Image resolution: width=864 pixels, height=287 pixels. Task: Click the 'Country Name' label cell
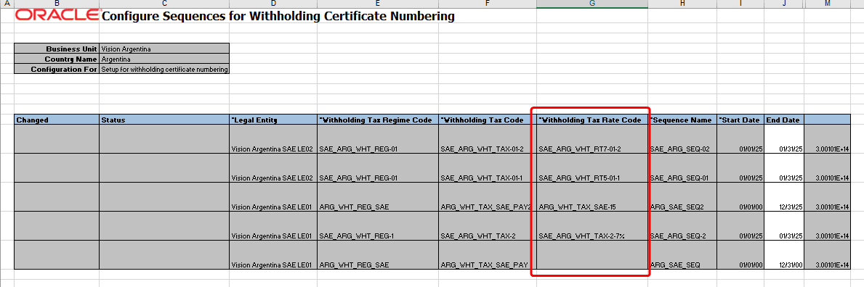coord(57,59)
